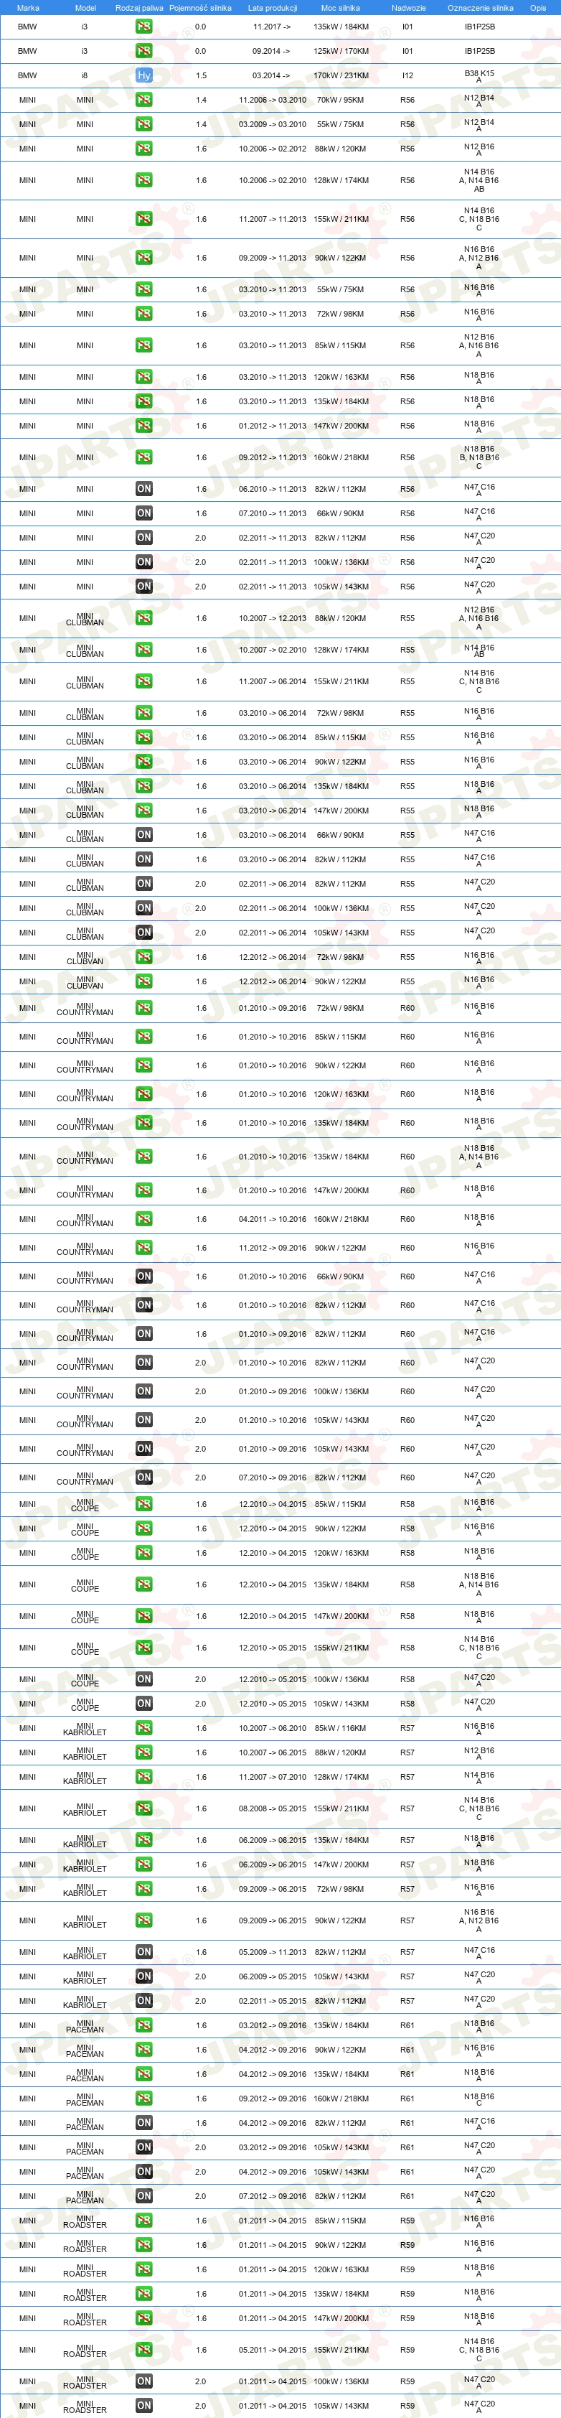Click the Lata produkcji column header
Viewport: 561px width, 2418px height.
[272, 7]
